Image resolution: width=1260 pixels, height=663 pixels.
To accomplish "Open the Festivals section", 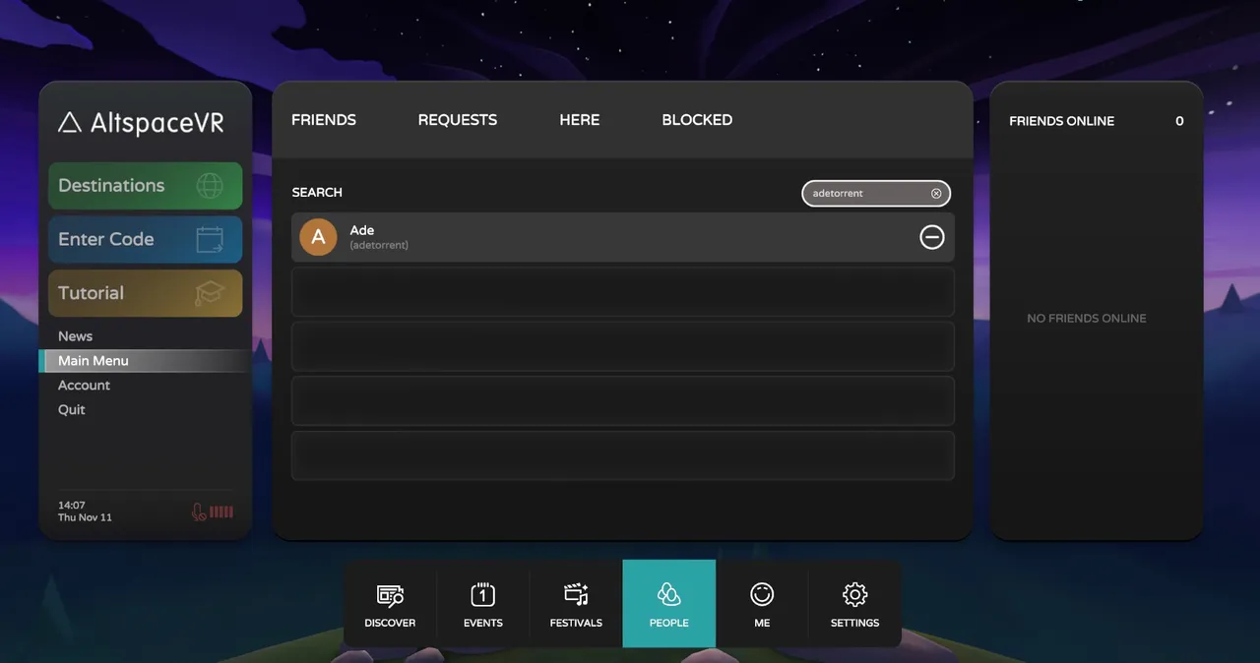I will click(576, 604).
